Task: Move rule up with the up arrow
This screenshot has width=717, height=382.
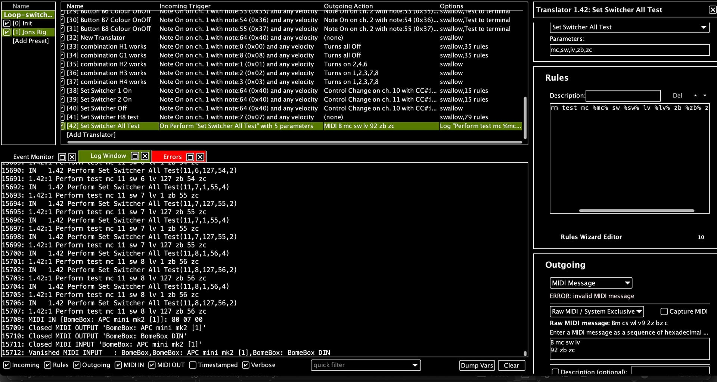Action: click(x=695, y=96)
